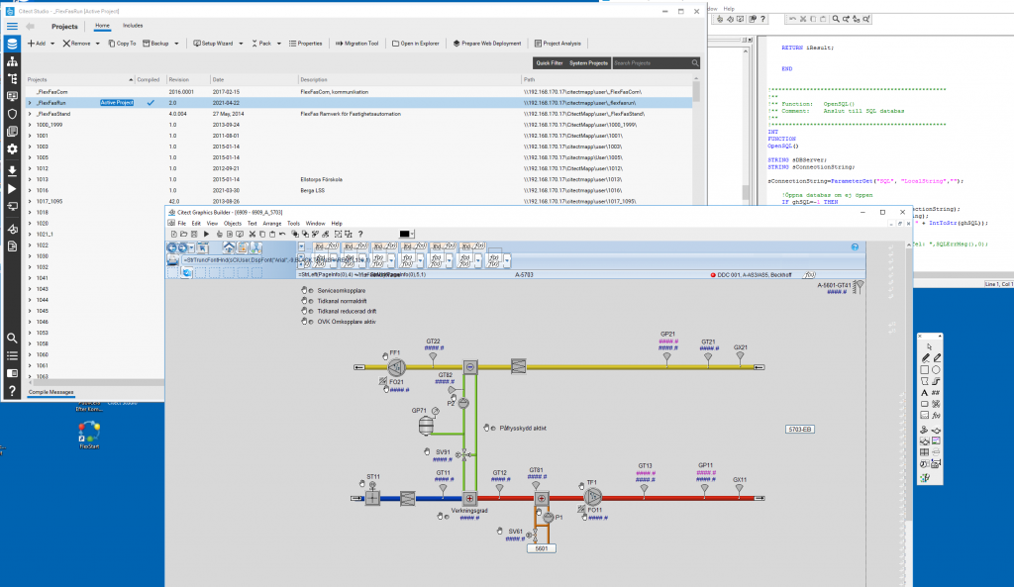Open the Citect Studio hamburger menu
Screen dimensions: 1014x587
[x=12, y=27]
